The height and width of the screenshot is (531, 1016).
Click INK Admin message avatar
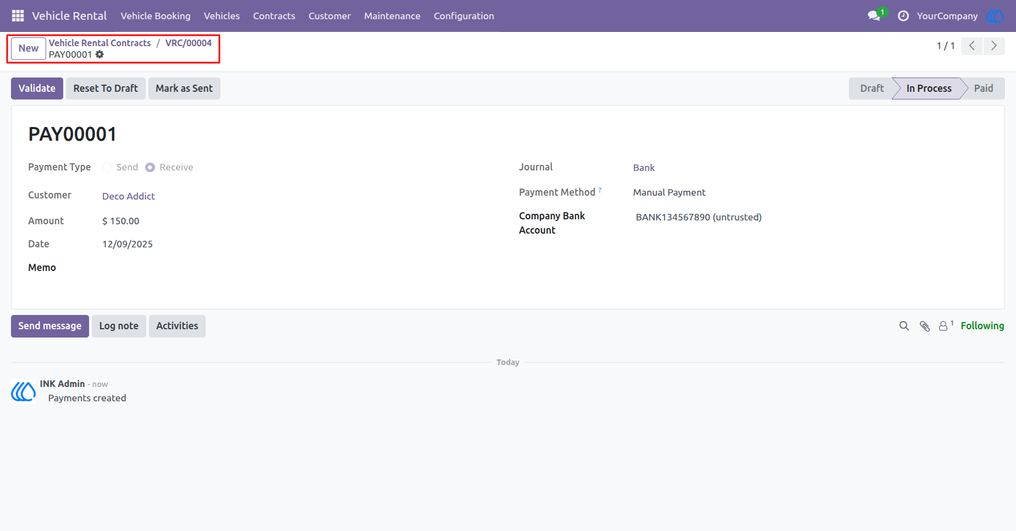click(x=24, y=391)
